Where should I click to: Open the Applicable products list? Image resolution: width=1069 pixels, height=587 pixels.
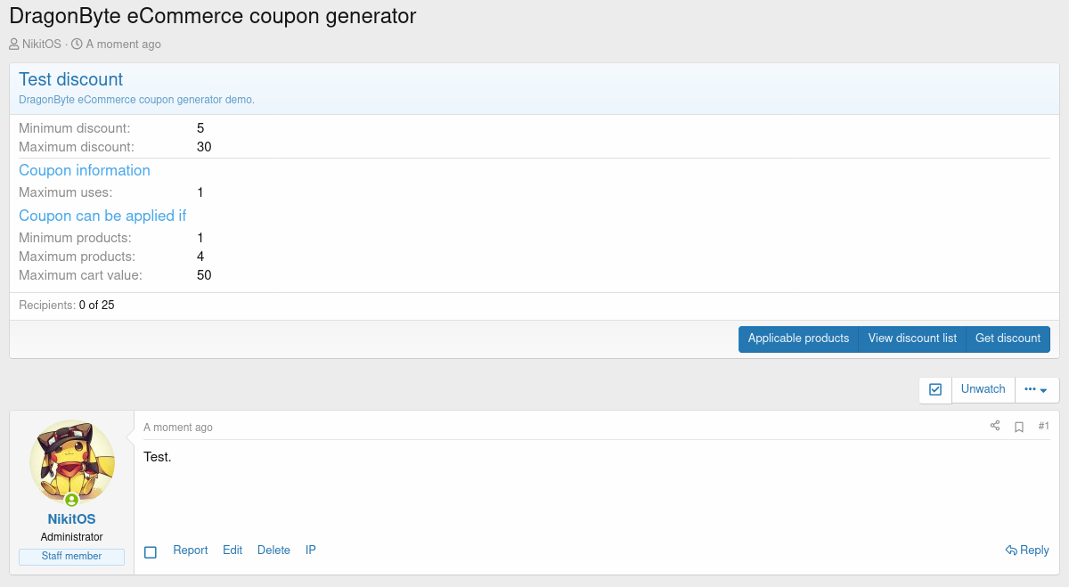[x=798, y=338]
